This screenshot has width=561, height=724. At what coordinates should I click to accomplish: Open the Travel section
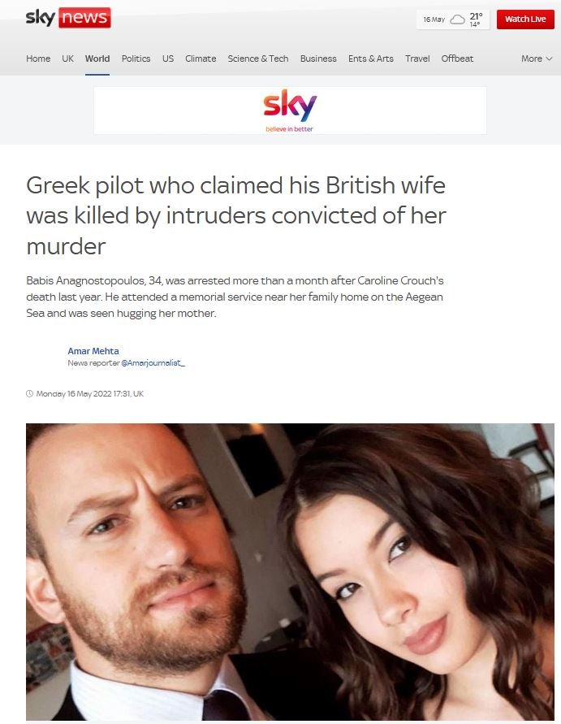[x=417, y=59]
